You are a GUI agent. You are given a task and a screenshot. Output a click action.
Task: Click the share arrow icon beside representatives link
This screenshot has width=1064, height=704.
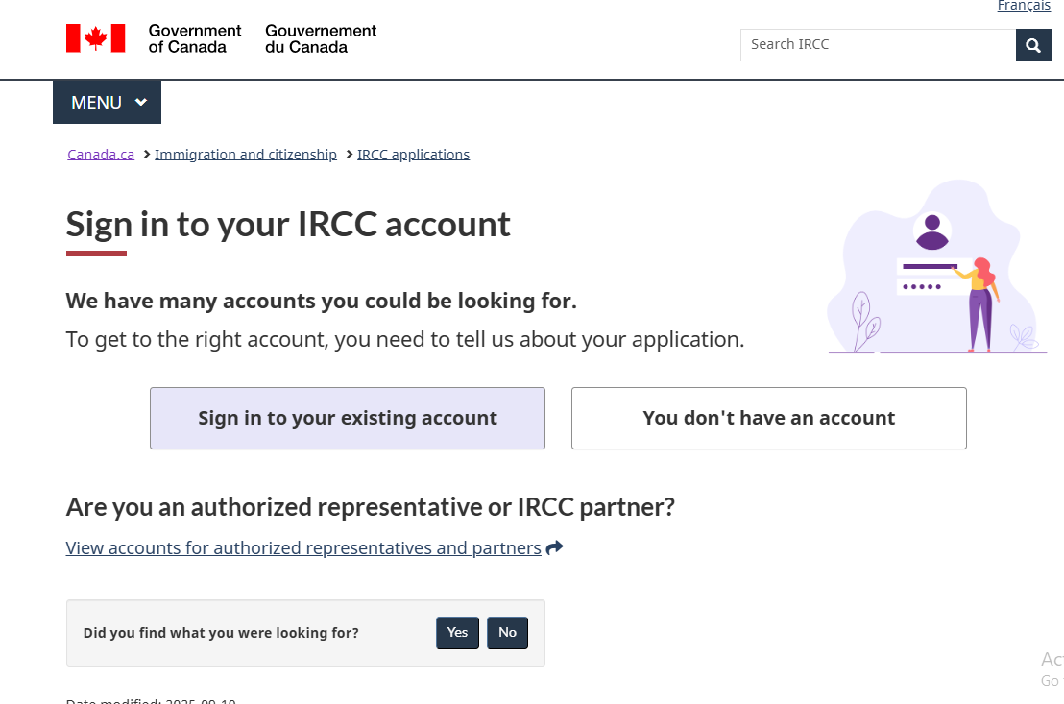554,548
